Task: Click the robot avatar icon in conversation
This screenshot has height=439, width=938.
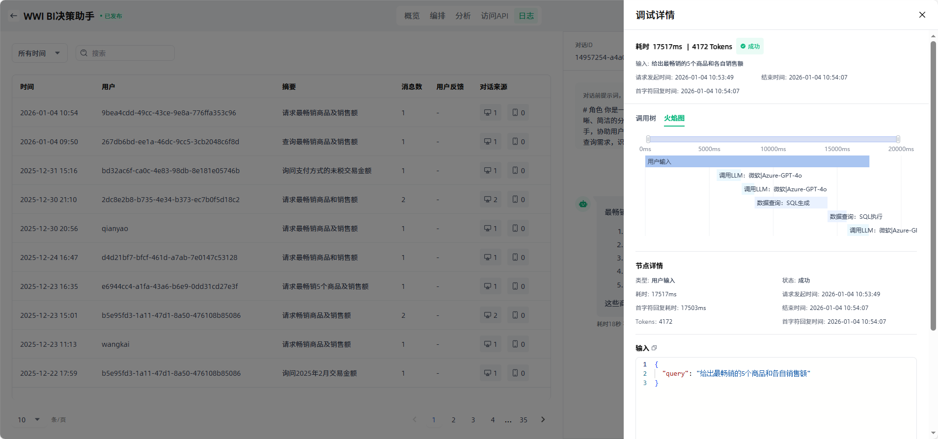Action: click(583, 204)
